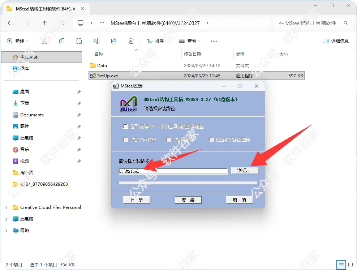Click address bar ellipsis for hidden path

point(102,23)
